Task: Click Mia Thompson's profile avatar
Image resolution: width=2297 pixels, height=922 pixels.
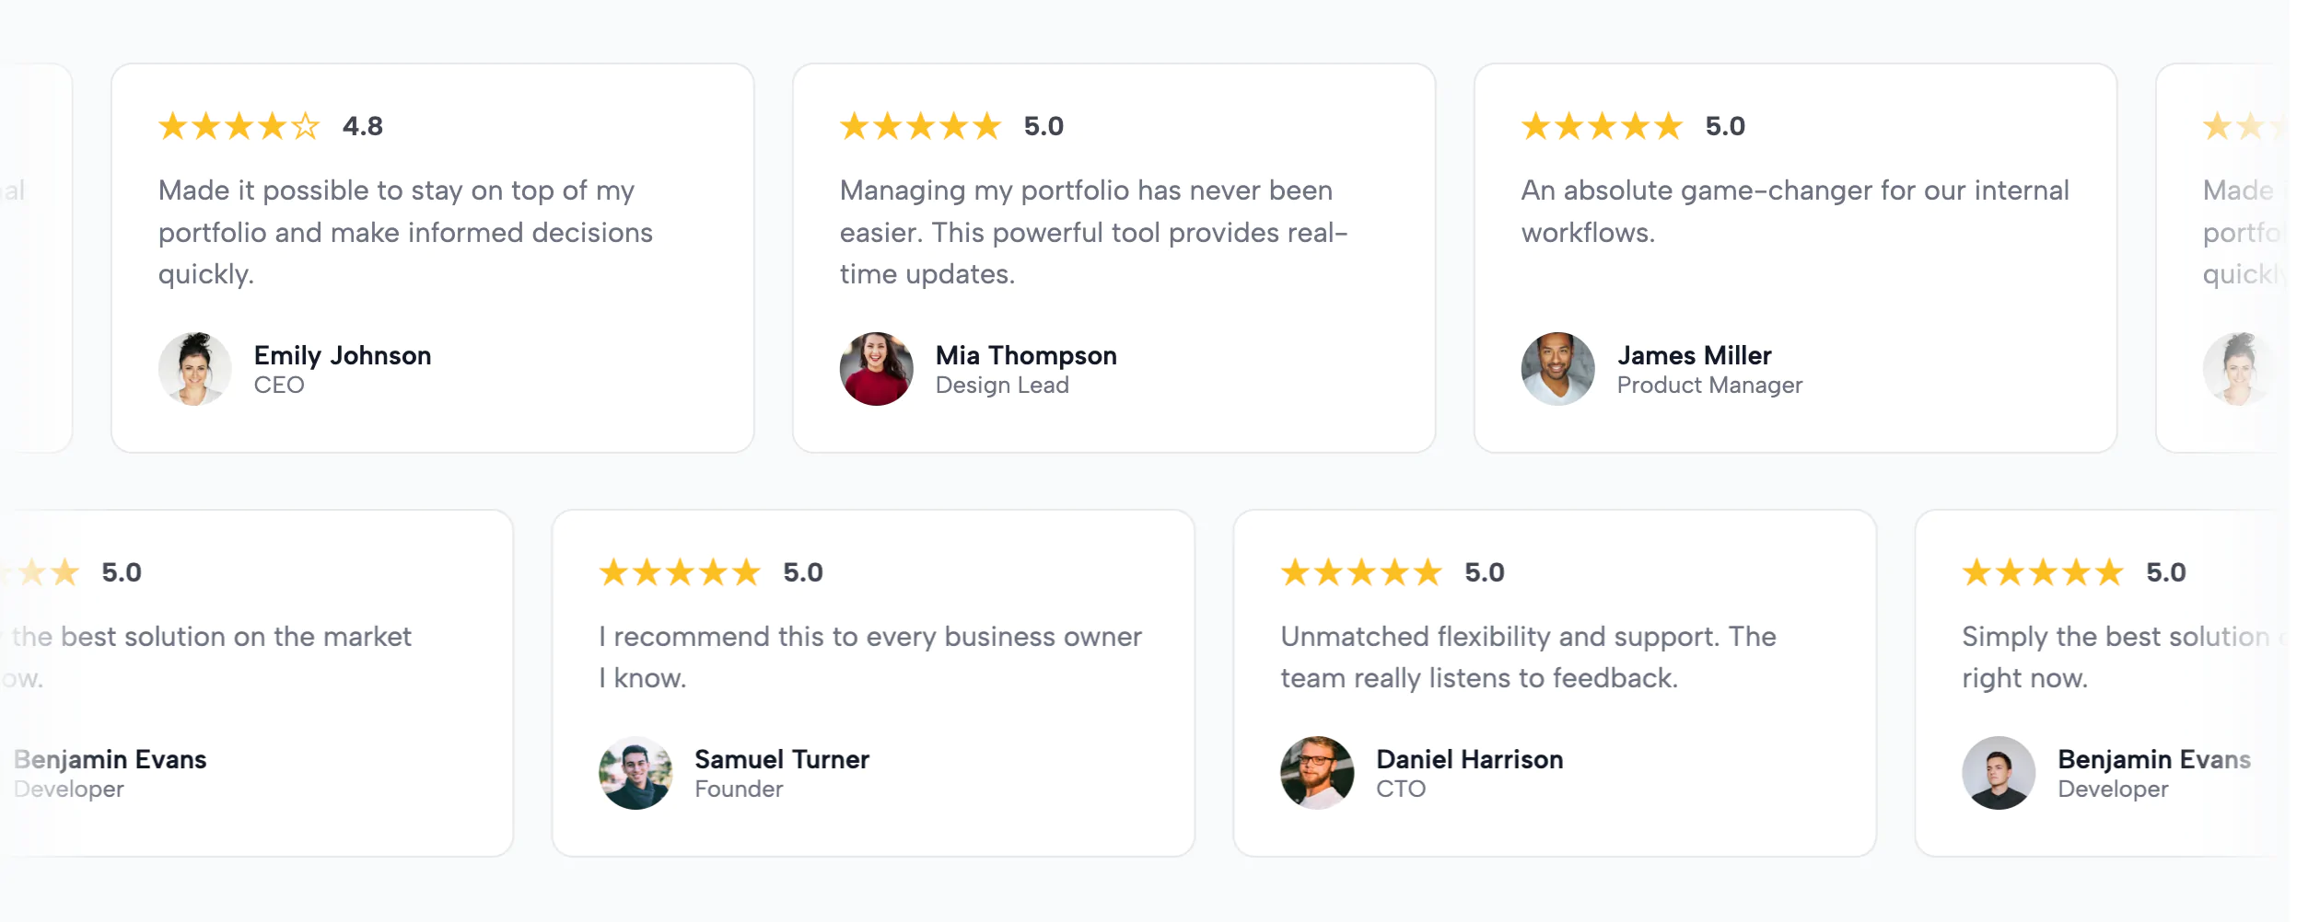Action: 876,368
